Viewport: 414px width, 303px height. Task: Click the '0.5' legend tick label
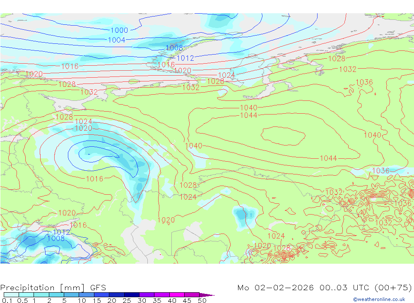pyautogui.click(x=22, y=301)
